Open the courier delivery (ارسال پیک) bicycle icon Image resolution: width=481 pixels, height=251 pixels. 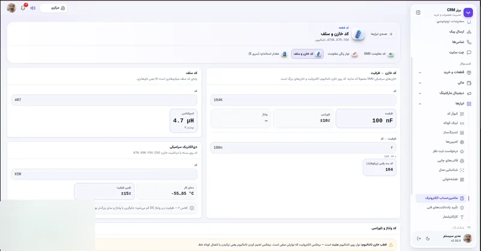(469, 32)
